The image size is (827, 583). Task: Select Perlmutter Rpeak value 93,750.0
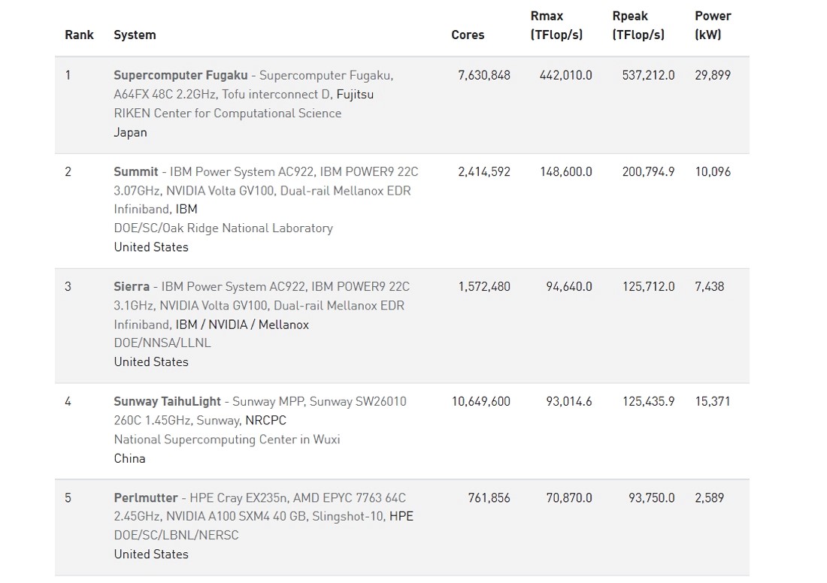click(x=651, y=498)
